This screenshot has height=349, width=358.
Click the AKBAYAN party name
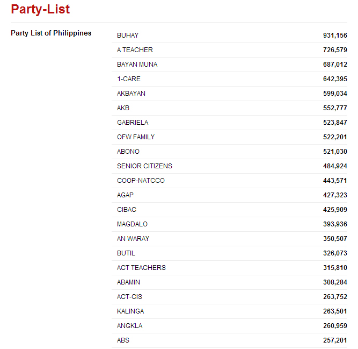[131, 94]
